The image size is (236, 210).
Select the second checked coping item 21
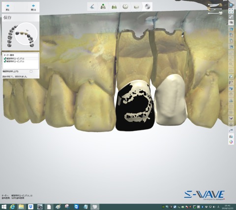[x=15, y=61]
